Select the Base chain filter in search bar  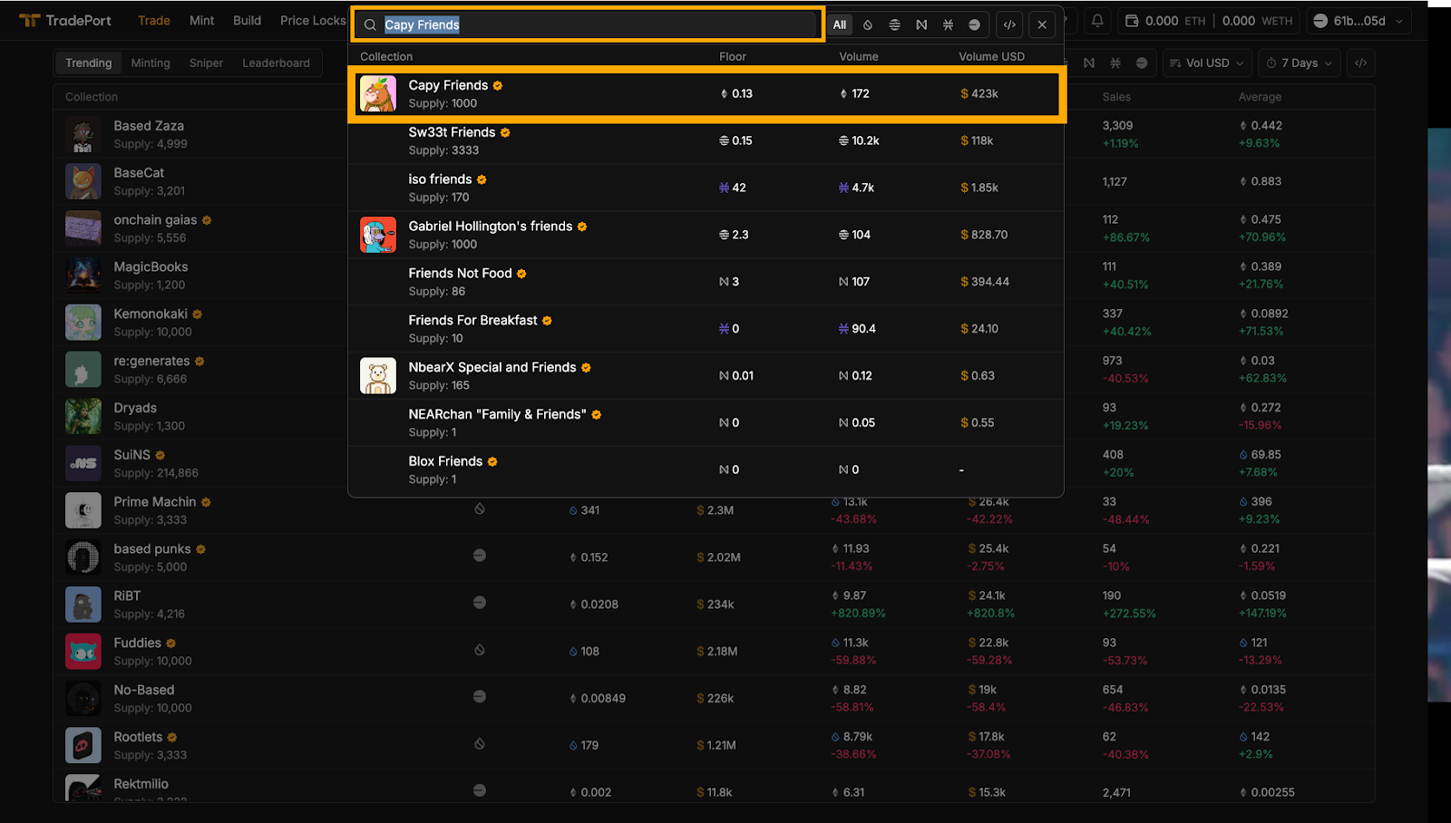974,24
